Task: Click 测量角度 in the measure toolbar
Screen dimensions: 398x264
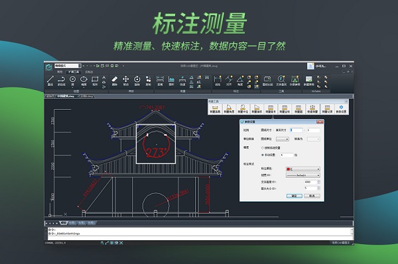Action: click(229, 109)
